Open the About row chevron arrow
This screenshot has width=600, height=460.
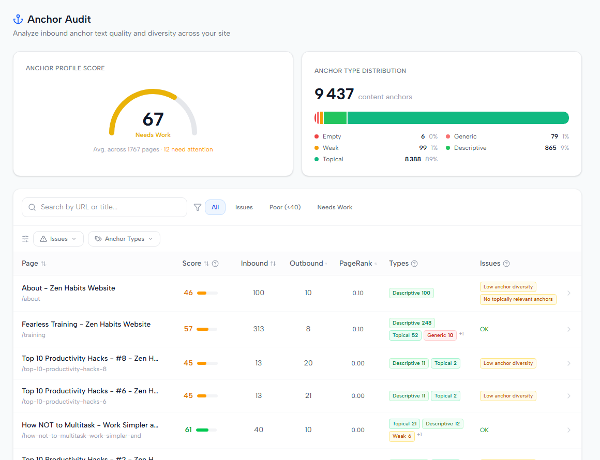568,293
